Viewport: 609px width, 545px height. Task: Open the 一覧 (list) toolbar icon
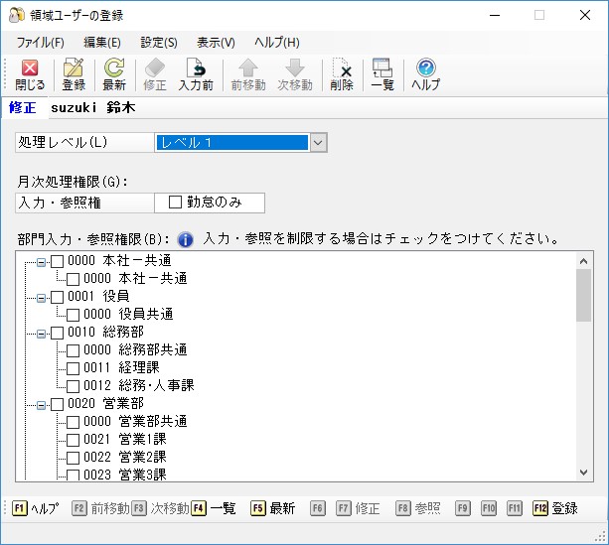[382, 74]
